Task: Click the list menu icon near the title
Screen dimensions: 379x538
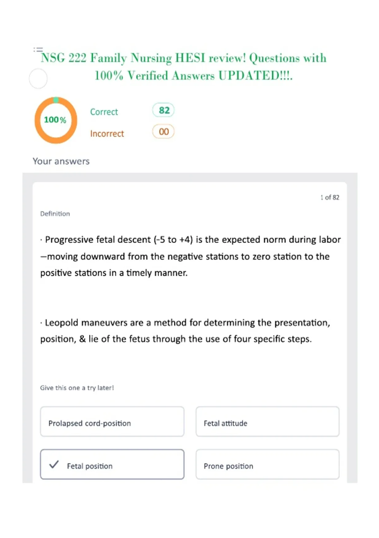Action: tap(38, 50)
